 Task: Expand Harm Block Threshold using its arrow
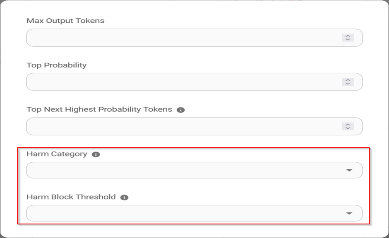pyautogui.click(x=349, y=213)
